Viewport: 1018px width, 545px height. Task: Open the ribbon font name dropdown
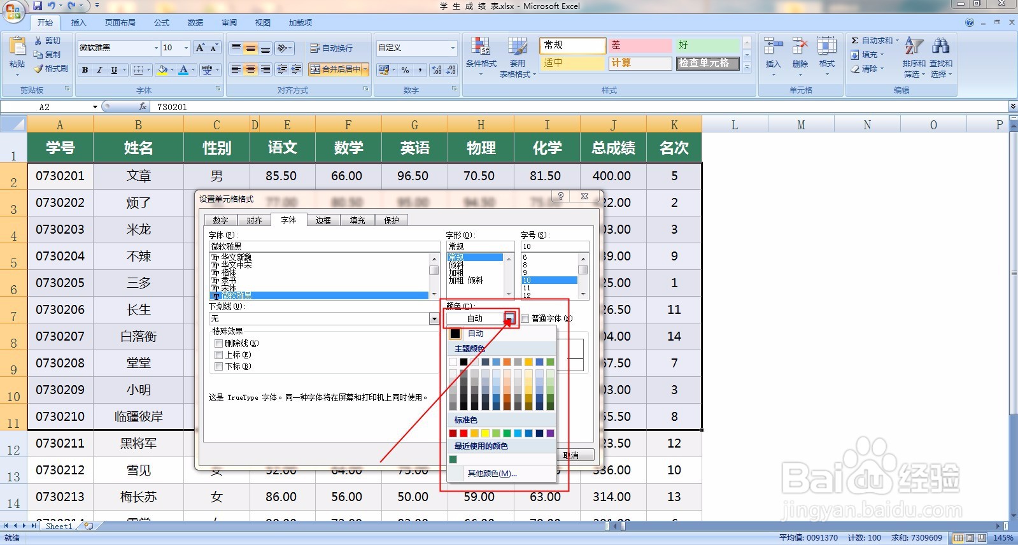point(156,48)
